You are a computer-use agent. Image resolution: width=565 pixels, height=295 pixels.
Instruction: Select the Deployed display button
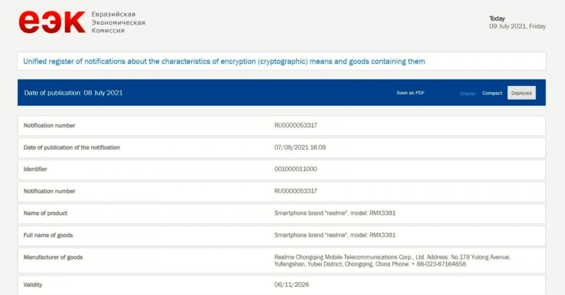click(521, 93)
